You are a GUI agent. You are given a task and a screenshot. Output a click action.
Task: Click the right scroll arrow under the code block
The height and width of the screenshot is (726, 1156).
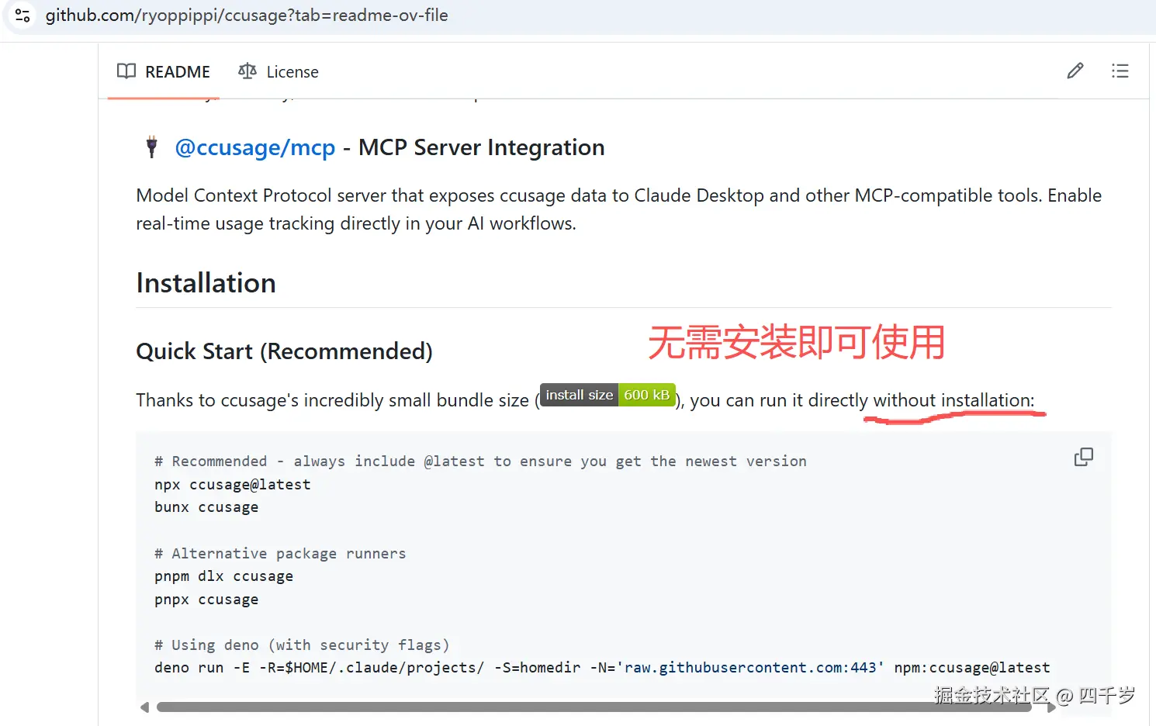click(1053, 707)
